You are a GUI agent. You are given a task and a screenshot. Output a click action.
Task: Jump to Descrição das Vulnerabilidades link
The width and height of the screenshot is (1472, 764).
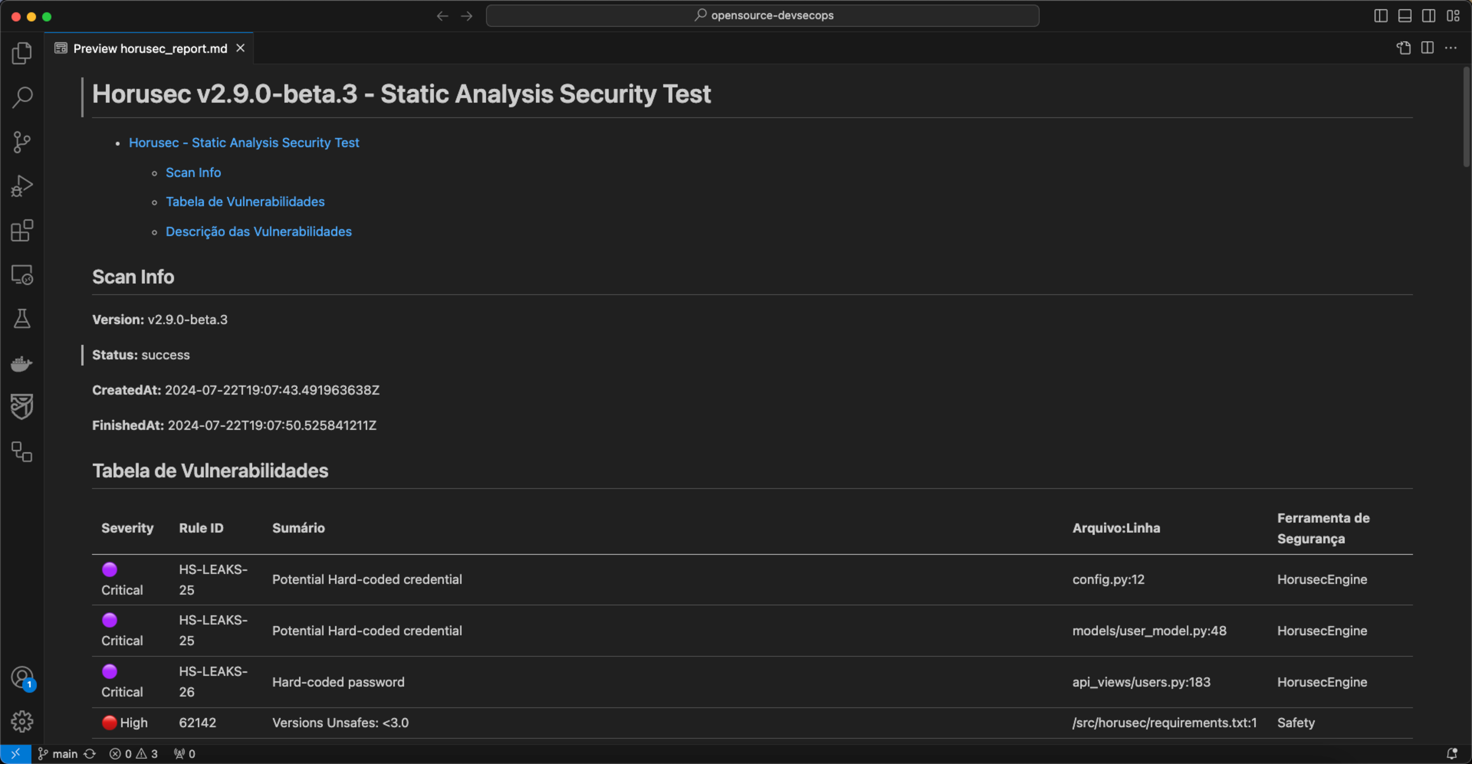(x=259, y=231)
